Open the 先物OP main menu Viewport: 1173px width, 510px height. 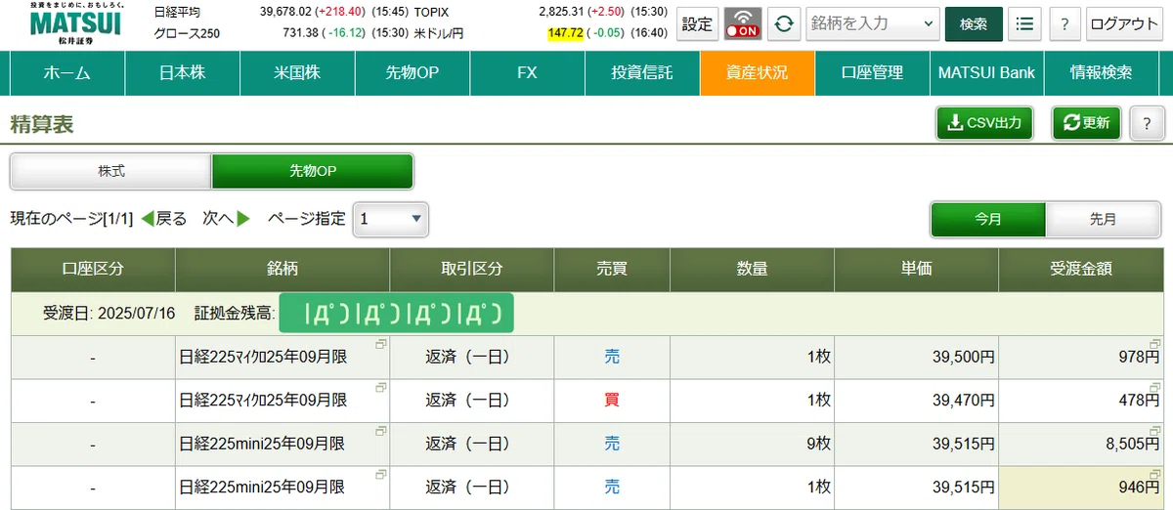[x=413, y=72]
